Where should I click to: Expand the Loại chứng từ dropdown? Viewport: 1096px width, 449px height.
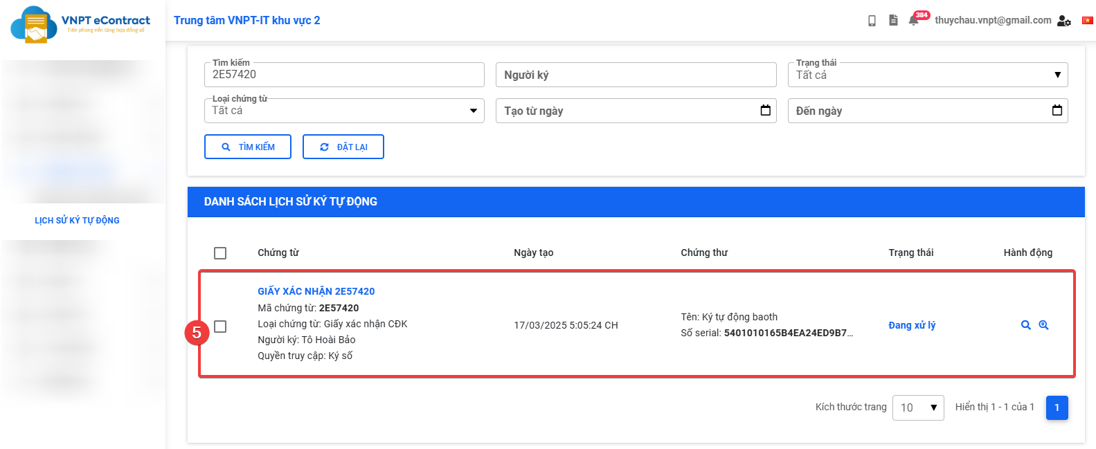[x=344, y=111]
